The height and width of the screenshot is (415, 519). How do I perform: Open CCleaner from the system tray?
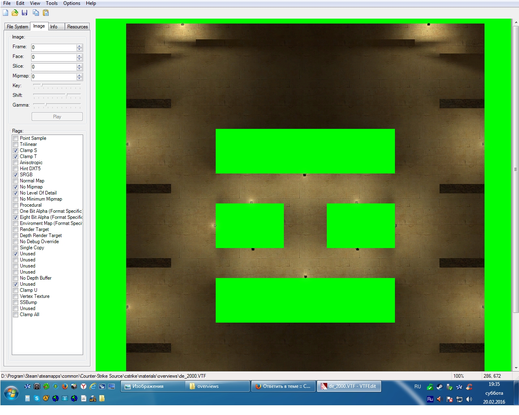469,387
